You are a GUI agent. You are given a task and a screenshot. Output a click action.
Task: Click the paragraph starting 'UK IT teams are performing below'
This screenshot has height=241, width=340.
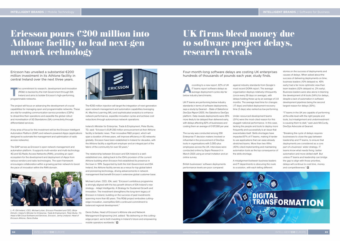pyautogui.click(x=206, y=114)
